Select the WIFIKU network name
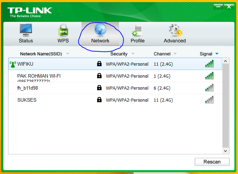The image size is (238, 174). 25,64
